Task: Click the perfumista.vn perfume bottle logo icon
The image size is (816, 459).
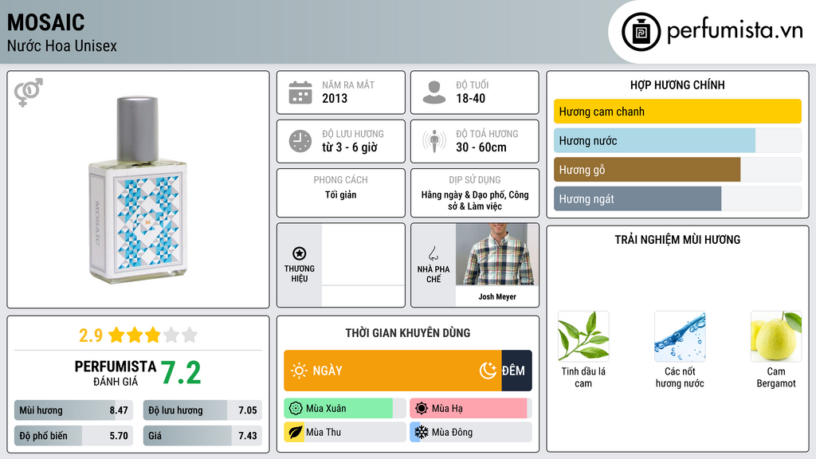Action: (641, 32)
